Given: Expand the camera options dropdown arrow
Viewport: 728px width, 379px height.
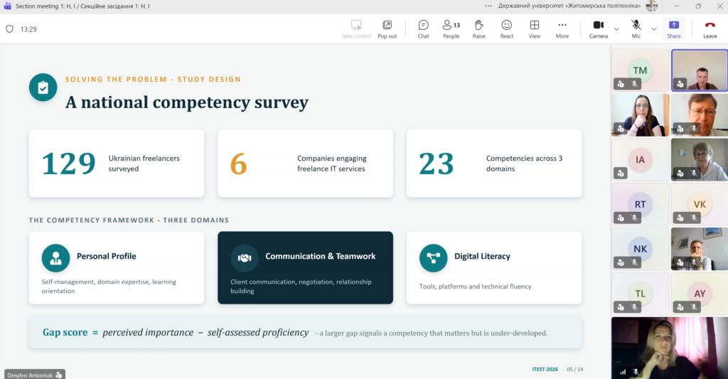Looking at the screenshot, I should coord(616,28).
